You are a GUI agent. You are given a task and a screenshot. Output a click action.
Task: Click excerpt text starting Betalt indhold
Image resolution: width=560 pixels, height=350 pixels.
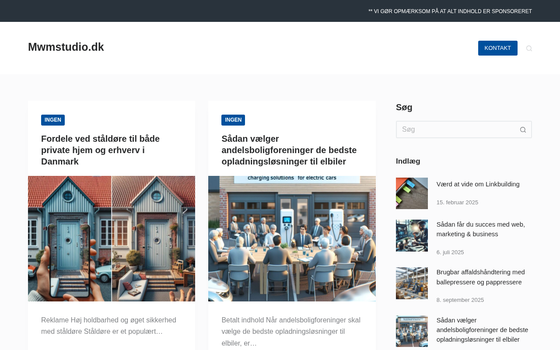291,332
